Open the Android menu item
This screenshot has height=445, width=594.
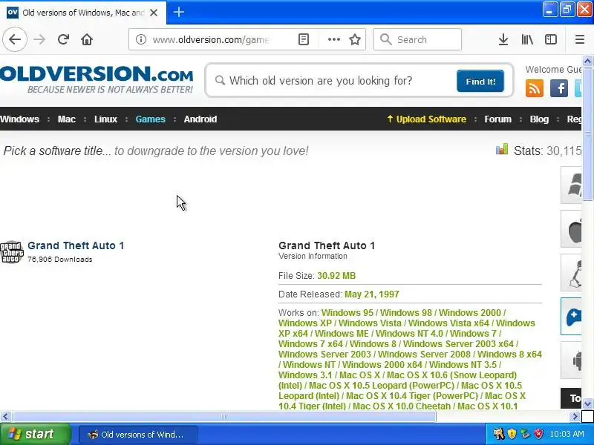click(200, 119)
